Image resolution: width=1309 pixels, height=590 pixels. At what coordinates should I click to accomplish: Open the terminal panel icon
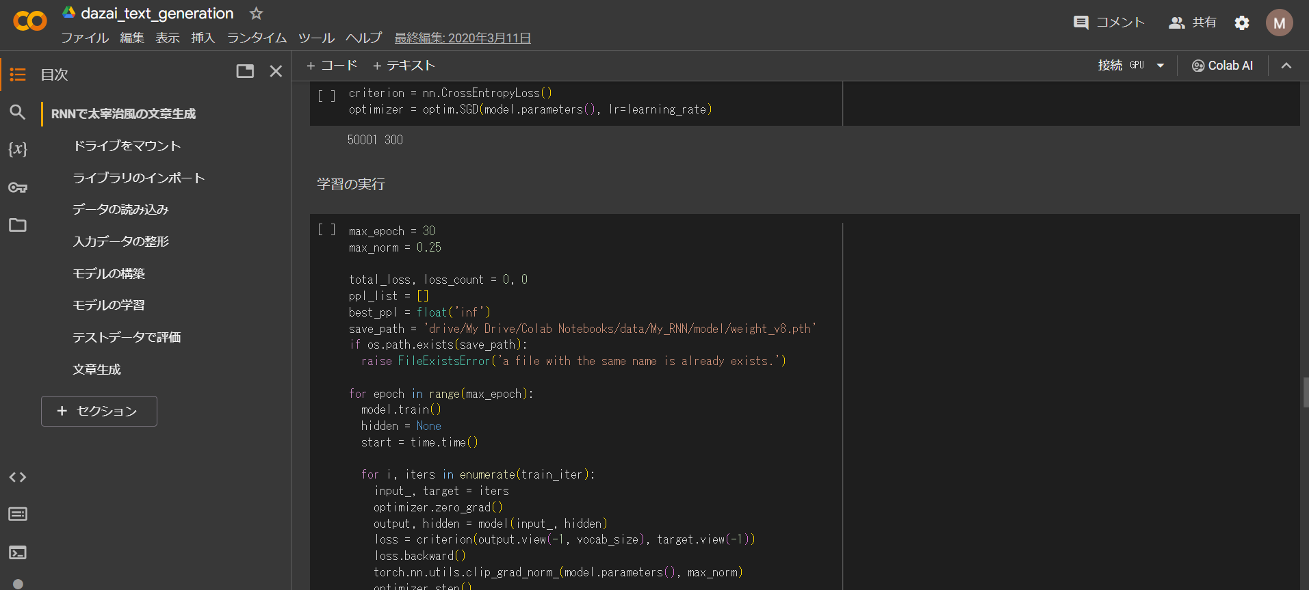(x=18, y=552)
